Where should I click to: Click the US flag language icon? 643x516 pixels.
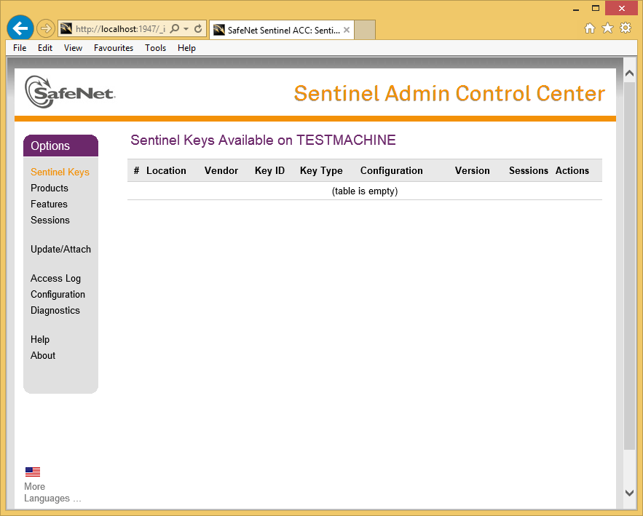pos(33,472)
